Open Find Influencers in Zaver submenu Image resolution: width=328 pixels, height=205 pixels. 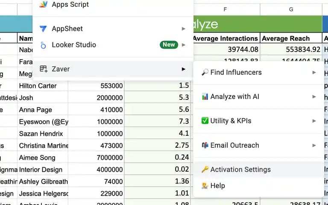point(258,72)
